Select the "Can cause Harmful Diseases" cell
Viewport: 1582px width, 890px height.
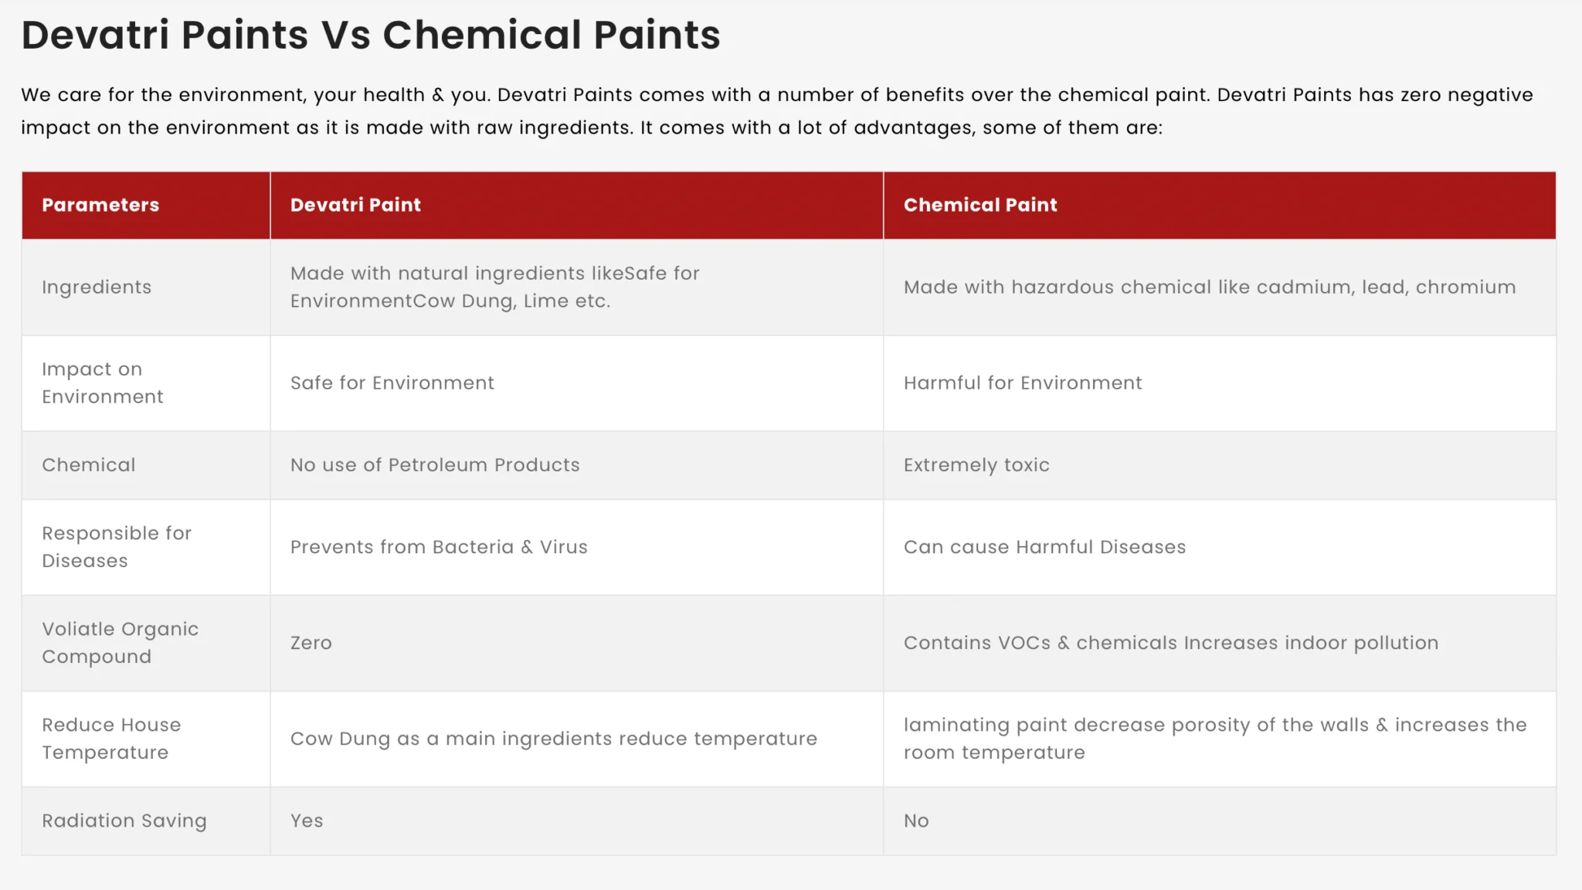(x=1044, y=547)
